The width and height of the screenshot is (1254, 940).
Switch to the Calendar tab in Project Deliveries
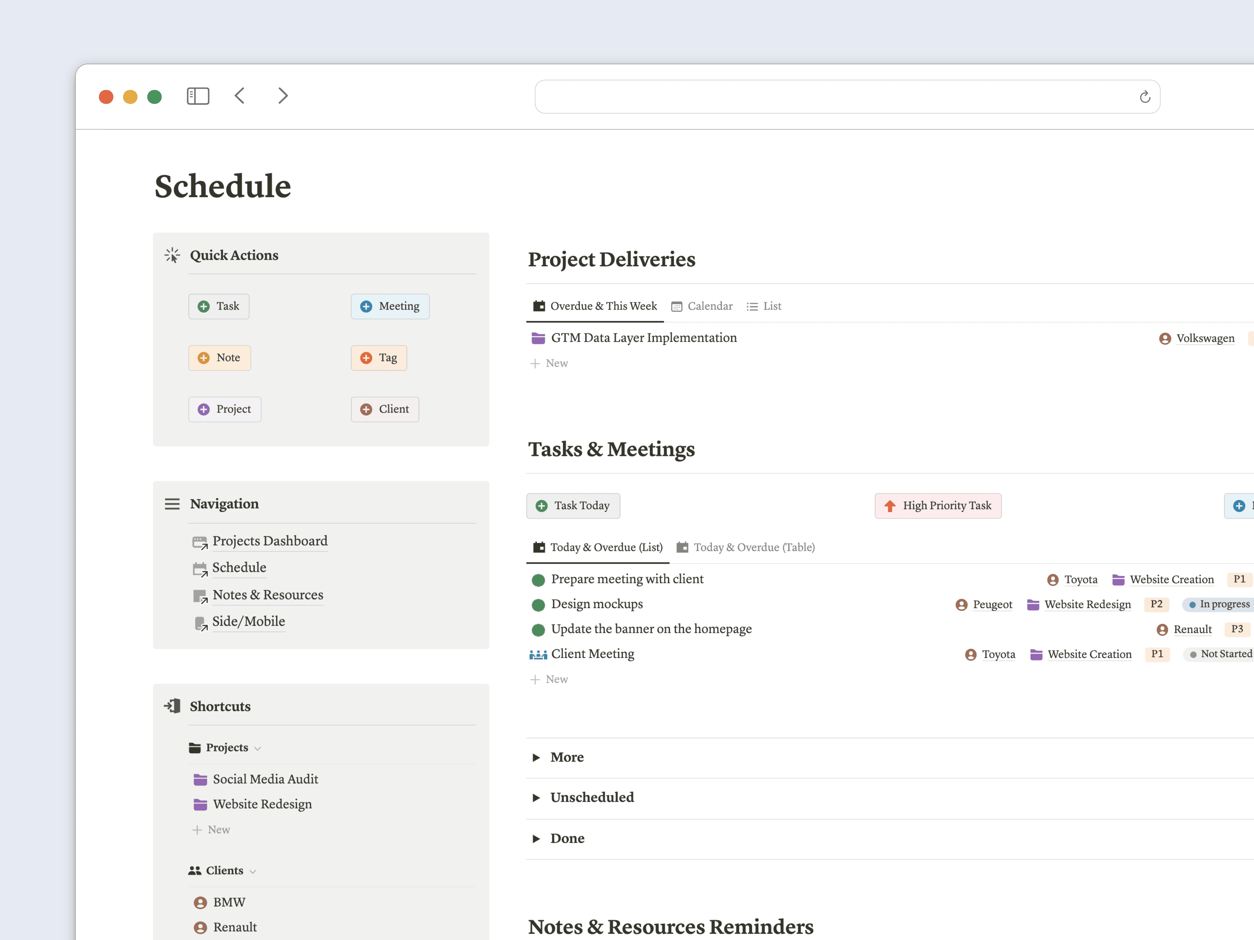[710, 306]
